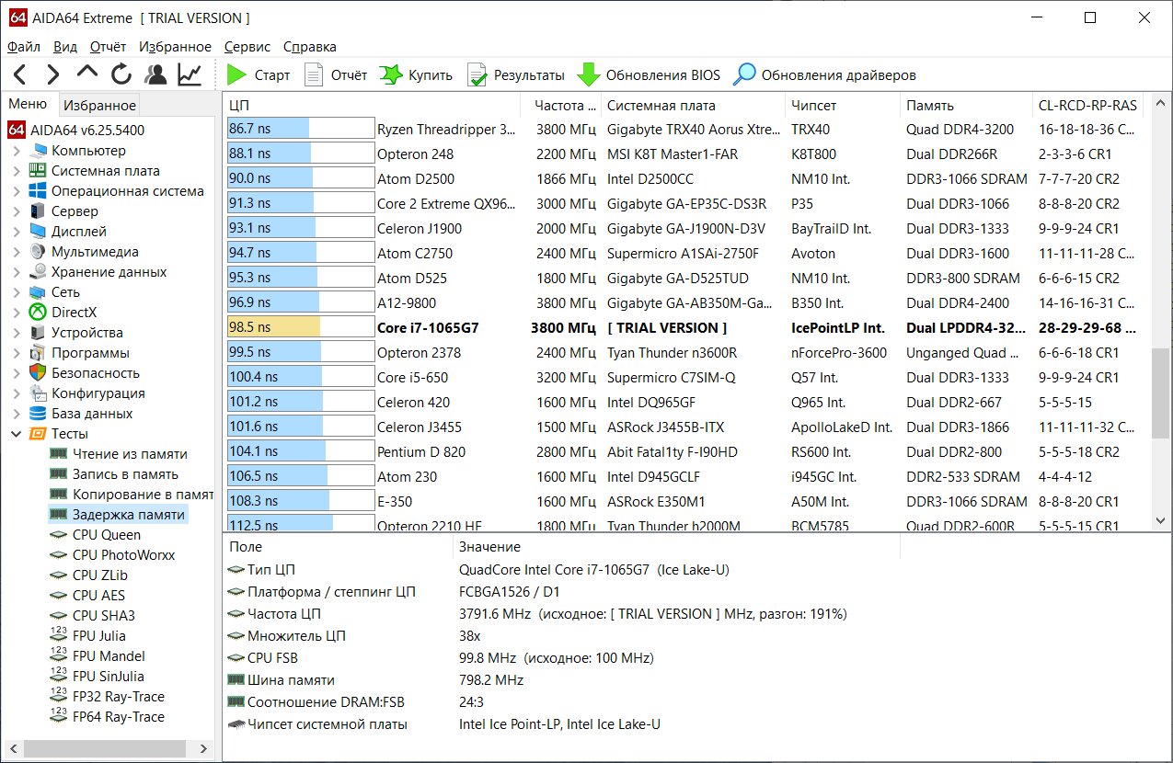Screen dimensions: 1173x763
Task: Click the results list vertical scrollbar thumb
Action: click(x=1162, y=393)
